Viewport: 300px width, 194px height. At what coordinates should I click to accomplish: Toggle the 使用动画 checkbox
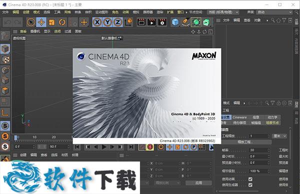tap(250, 179)
